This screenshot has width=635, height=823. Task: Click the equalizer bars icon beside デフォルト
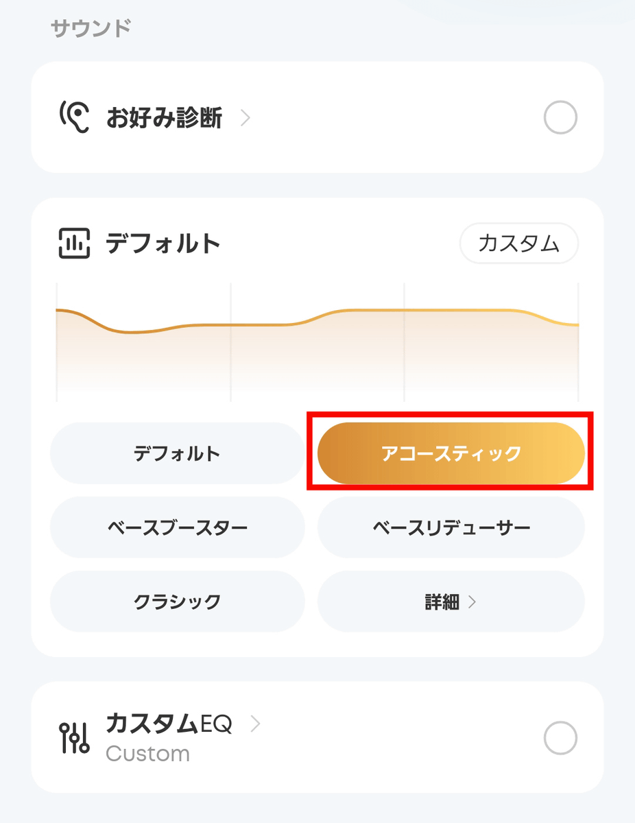coord(74,243)
